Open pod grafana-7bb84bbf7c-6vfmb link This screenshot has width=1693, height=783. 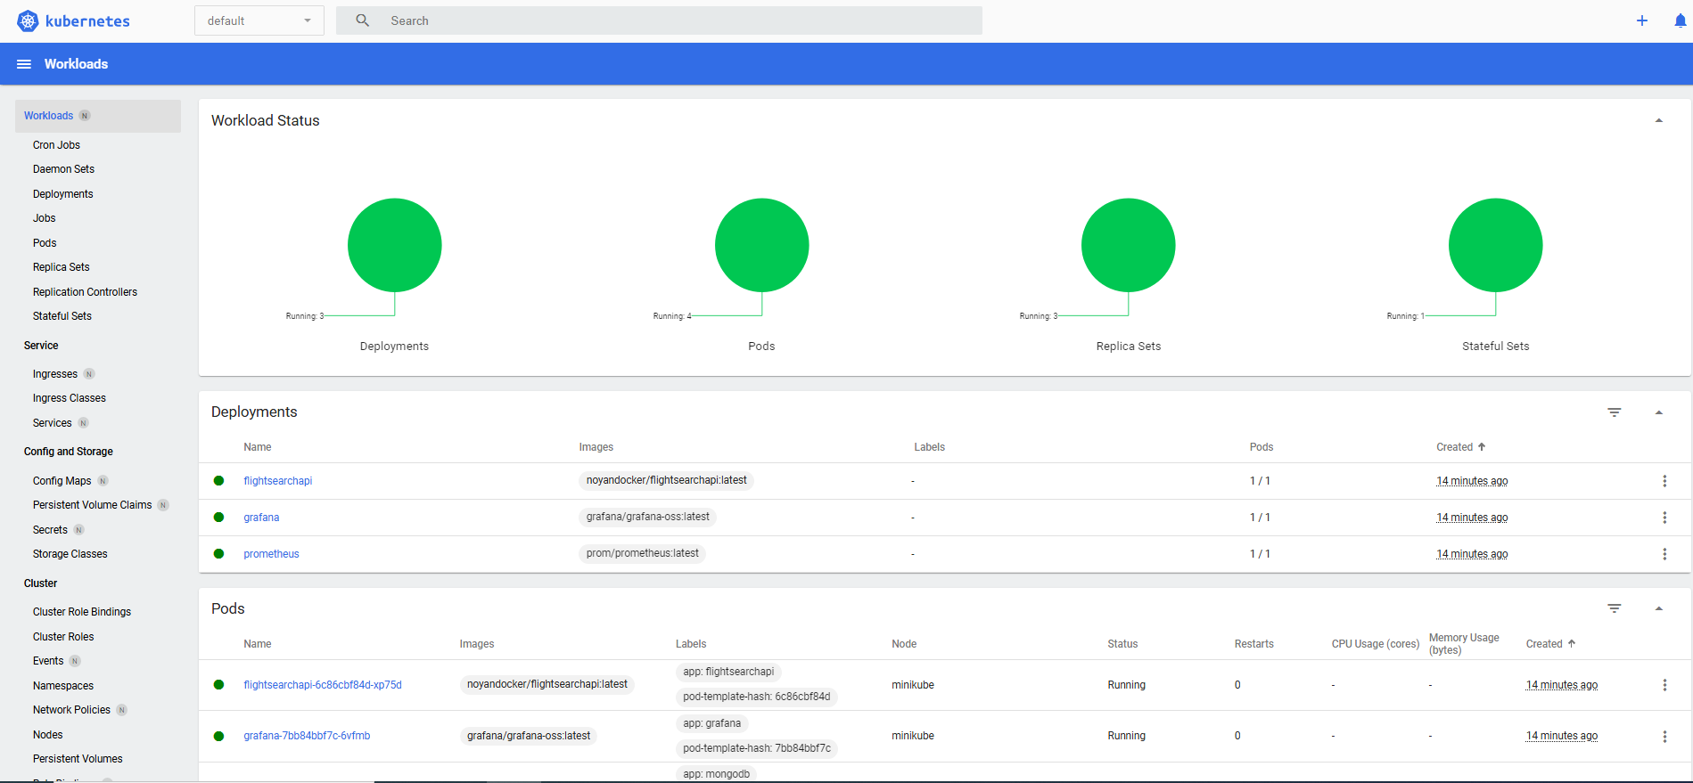(x=307, y=736)
